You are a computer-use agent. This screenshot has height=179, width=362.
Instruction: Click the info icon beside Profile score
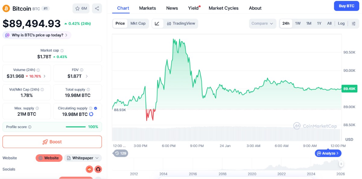click(30, 127)
